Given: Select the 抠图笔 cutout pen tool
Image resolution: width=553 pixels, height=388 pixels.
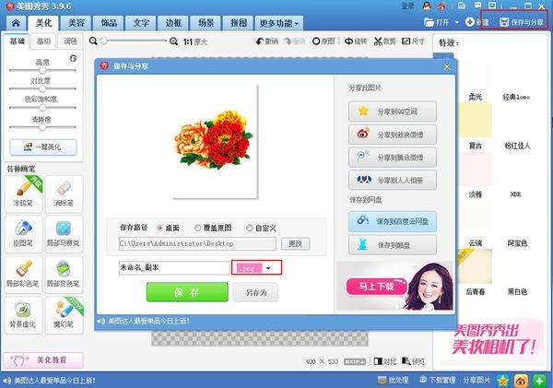Looking at the screenshot, I should [x=24, y=234].
